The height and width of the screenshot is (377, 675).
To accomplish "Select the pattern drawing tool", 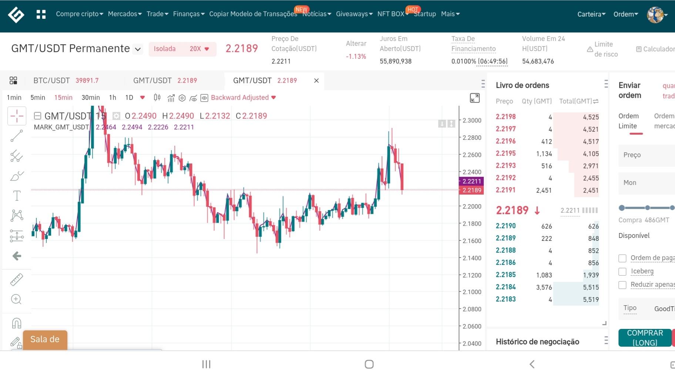I will (17, 215).
